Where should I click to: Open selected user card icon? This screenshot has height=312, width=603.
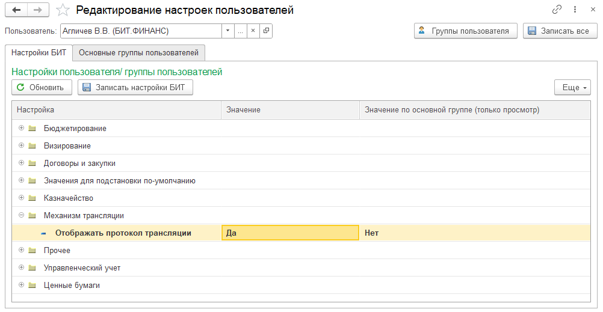266,31
